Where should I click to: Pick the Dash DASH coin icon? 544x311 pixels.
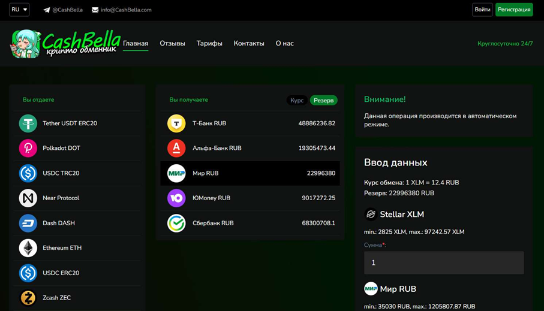[28, 223]
